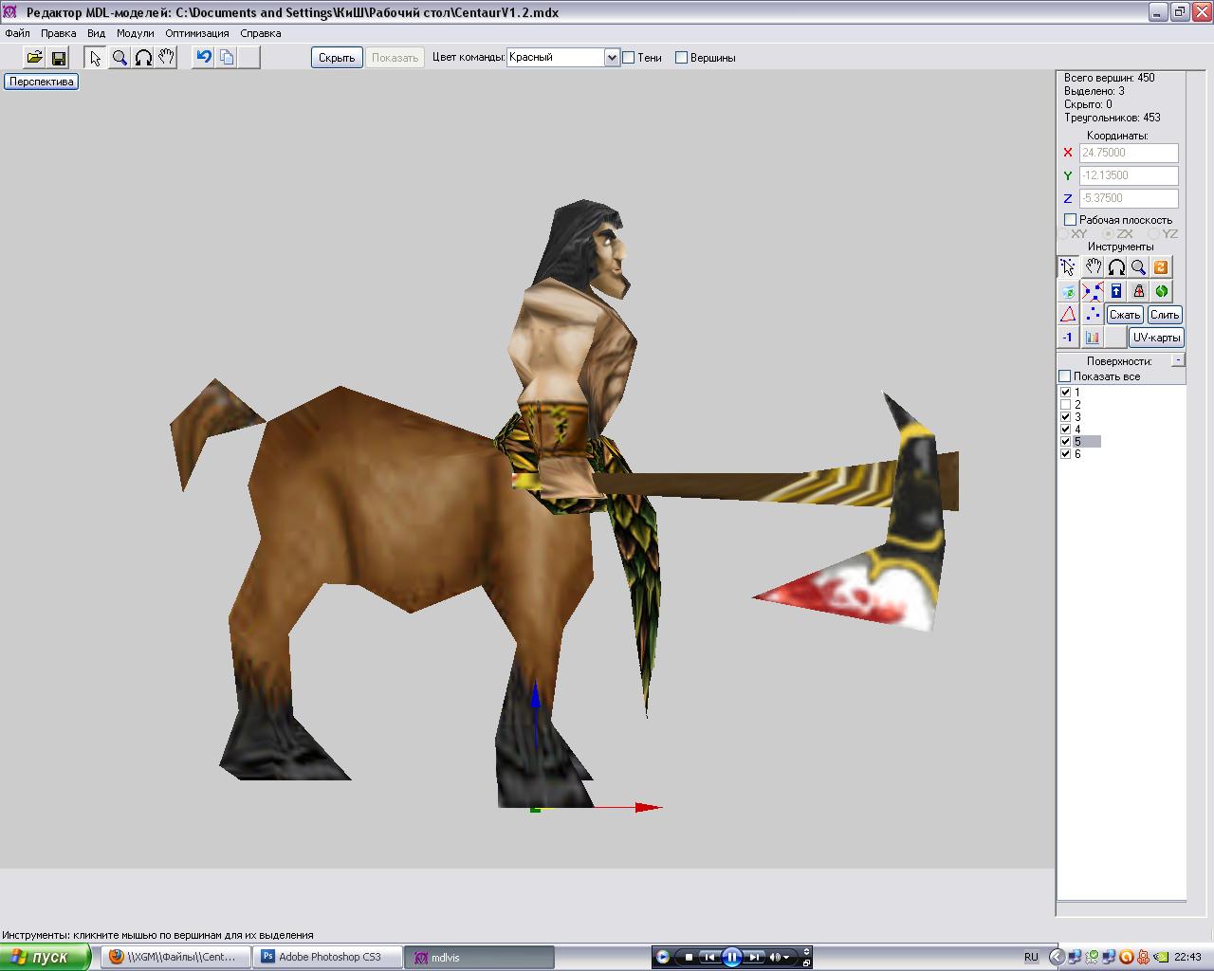The image size is (1214, 971).
Task: Switch to Adobe Photoshop CS3 in taskbar
Action: tap(328, 957)
